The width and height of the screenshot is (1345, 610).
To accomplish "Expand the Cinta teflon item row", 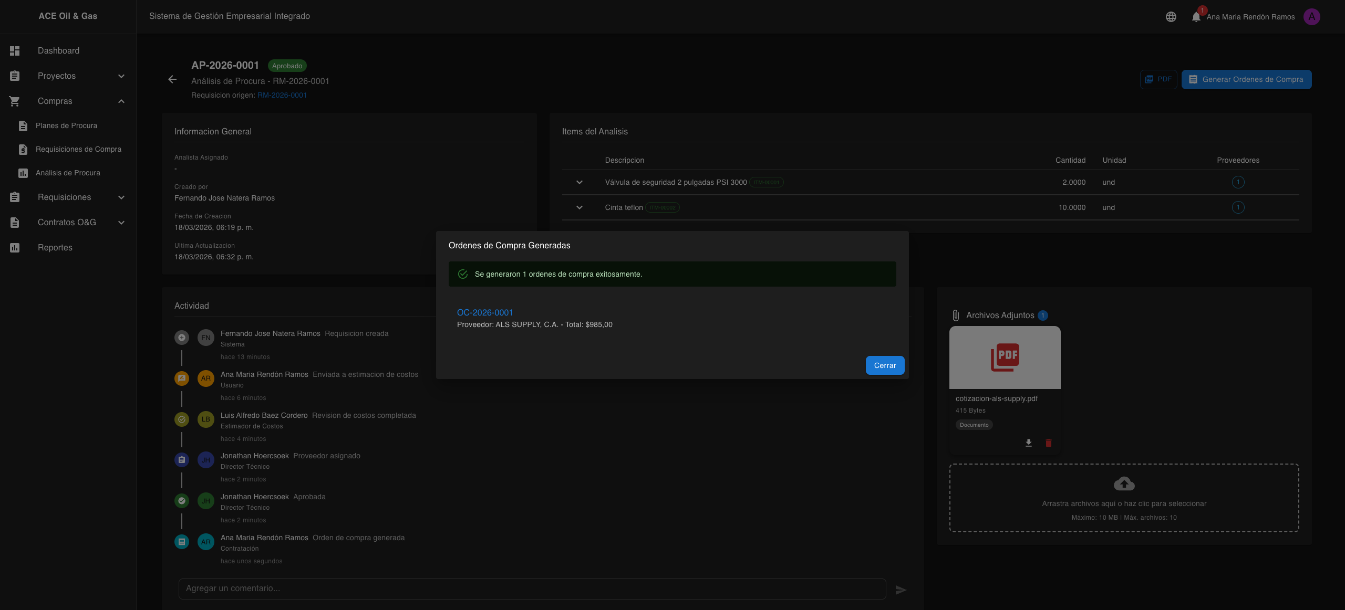I will coord(579,207).
